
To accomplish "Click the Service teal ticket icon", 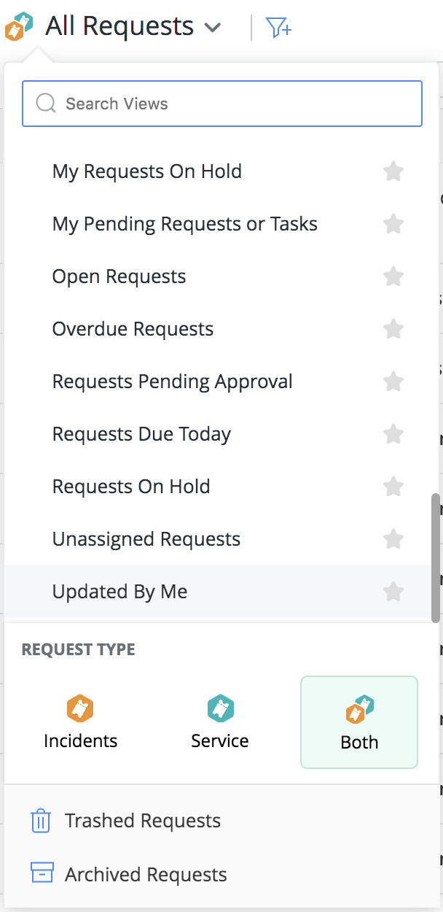I will tap(220, 708).
